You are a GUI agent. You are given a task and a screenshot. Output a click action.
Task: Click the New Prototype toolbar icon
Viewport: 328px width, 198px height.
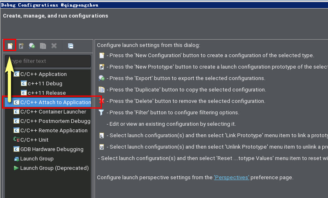coord(21,46)
